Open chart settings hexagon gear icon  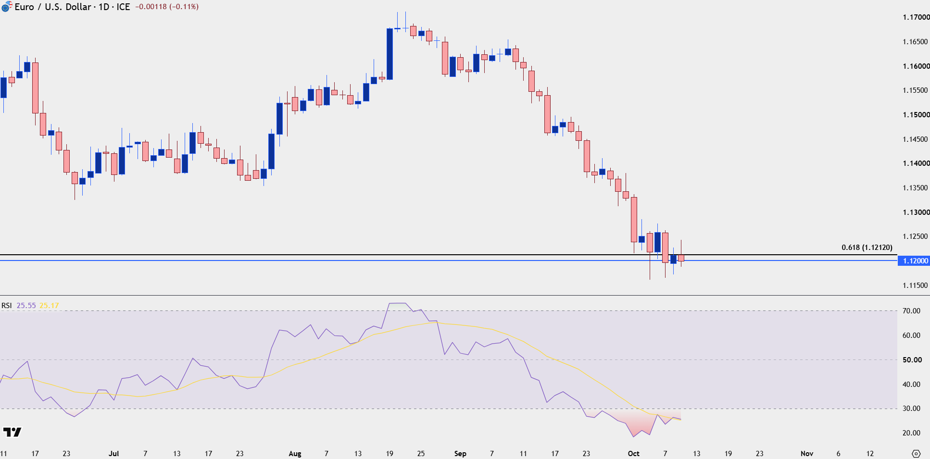pos(916,454)
